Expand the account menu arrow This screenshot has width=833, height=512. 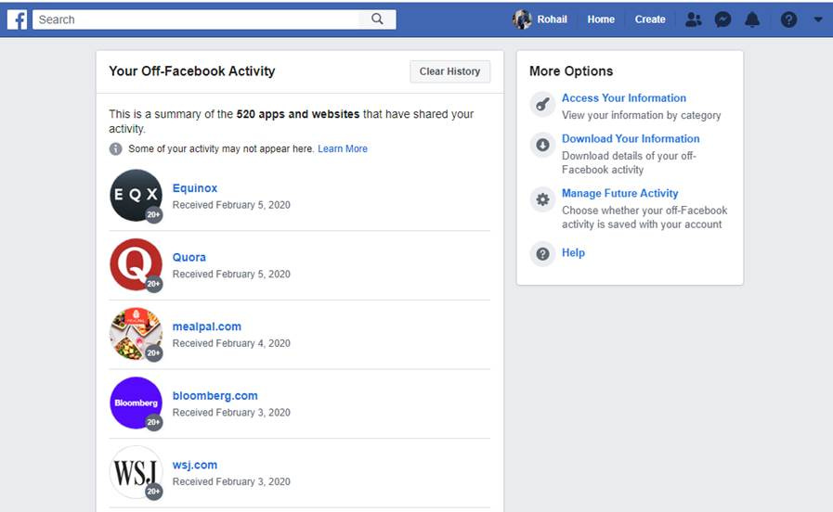pos(818,19)
